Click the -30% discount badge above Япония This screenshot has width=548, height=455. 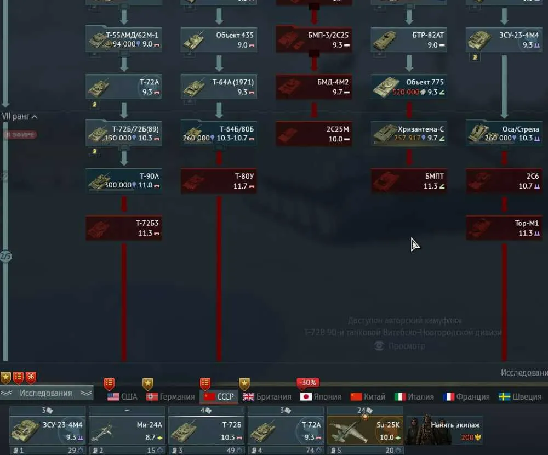point(308,383)
